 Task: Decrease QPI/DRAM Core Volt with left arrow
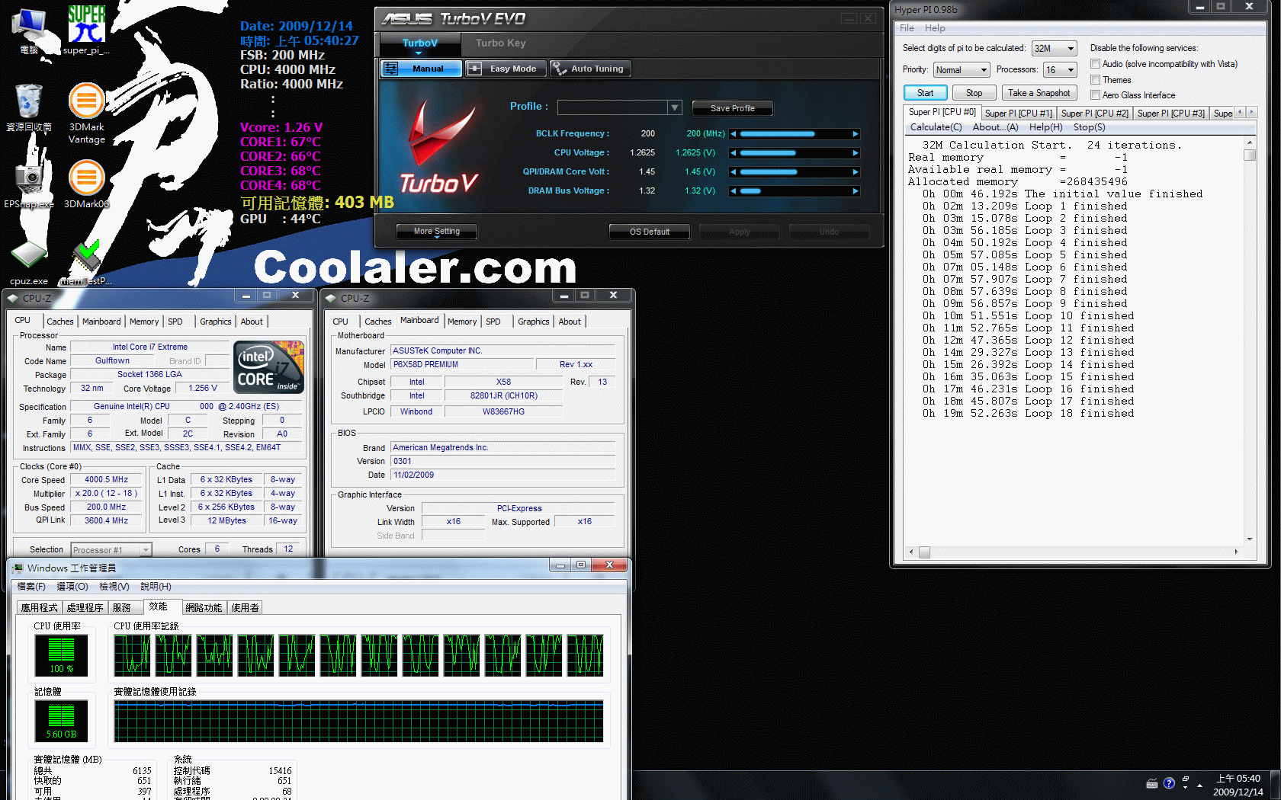pyautogui.click(x=734, y=172)
